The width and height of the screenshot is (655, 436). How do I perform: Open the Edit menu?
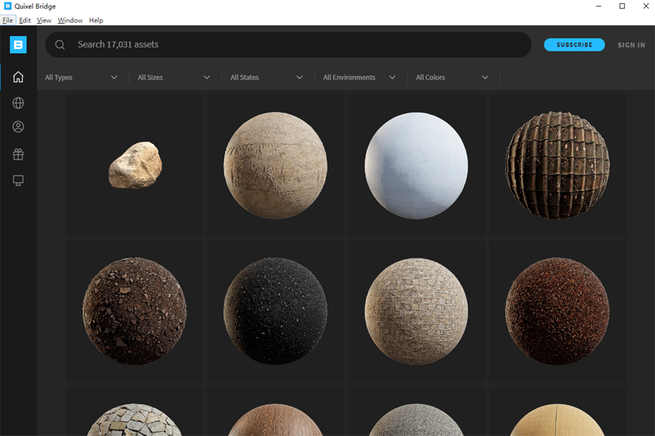click(25, 20)
